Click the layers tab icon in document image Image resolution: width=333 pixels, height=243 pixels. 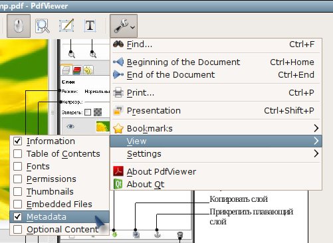coord(66,70)
